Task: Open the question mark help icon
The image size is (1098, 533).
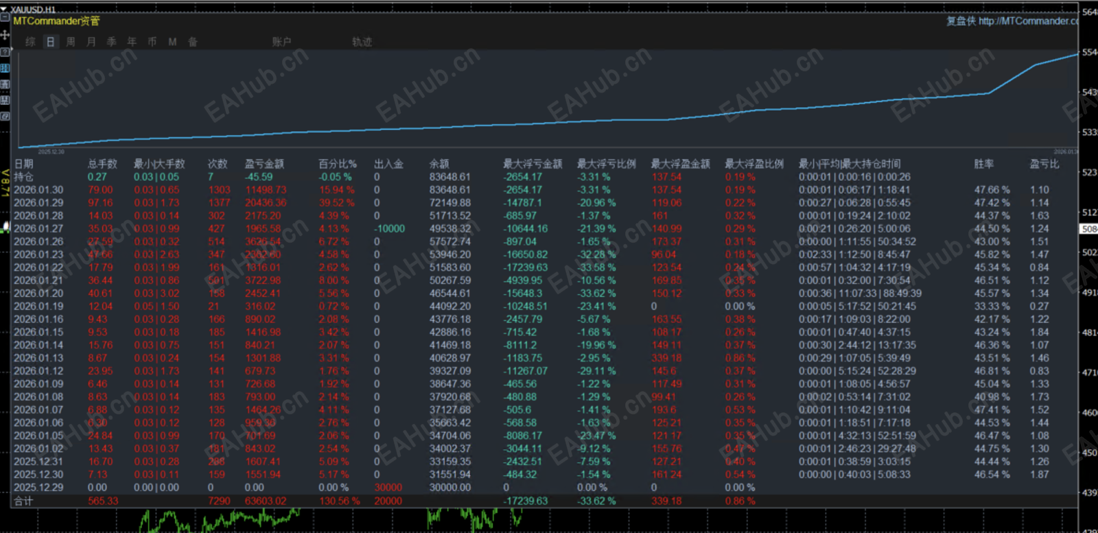Action: tap(5, 51)
